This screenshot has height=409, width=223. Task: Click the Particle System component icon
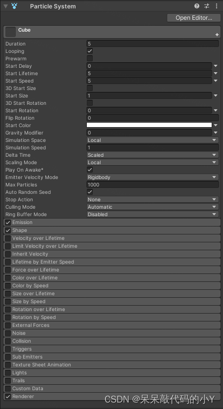click(x=15, y=6)
